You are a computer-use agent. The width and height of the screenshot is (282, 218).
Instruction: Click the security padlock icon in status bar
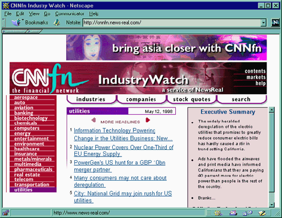coord(6,213)
